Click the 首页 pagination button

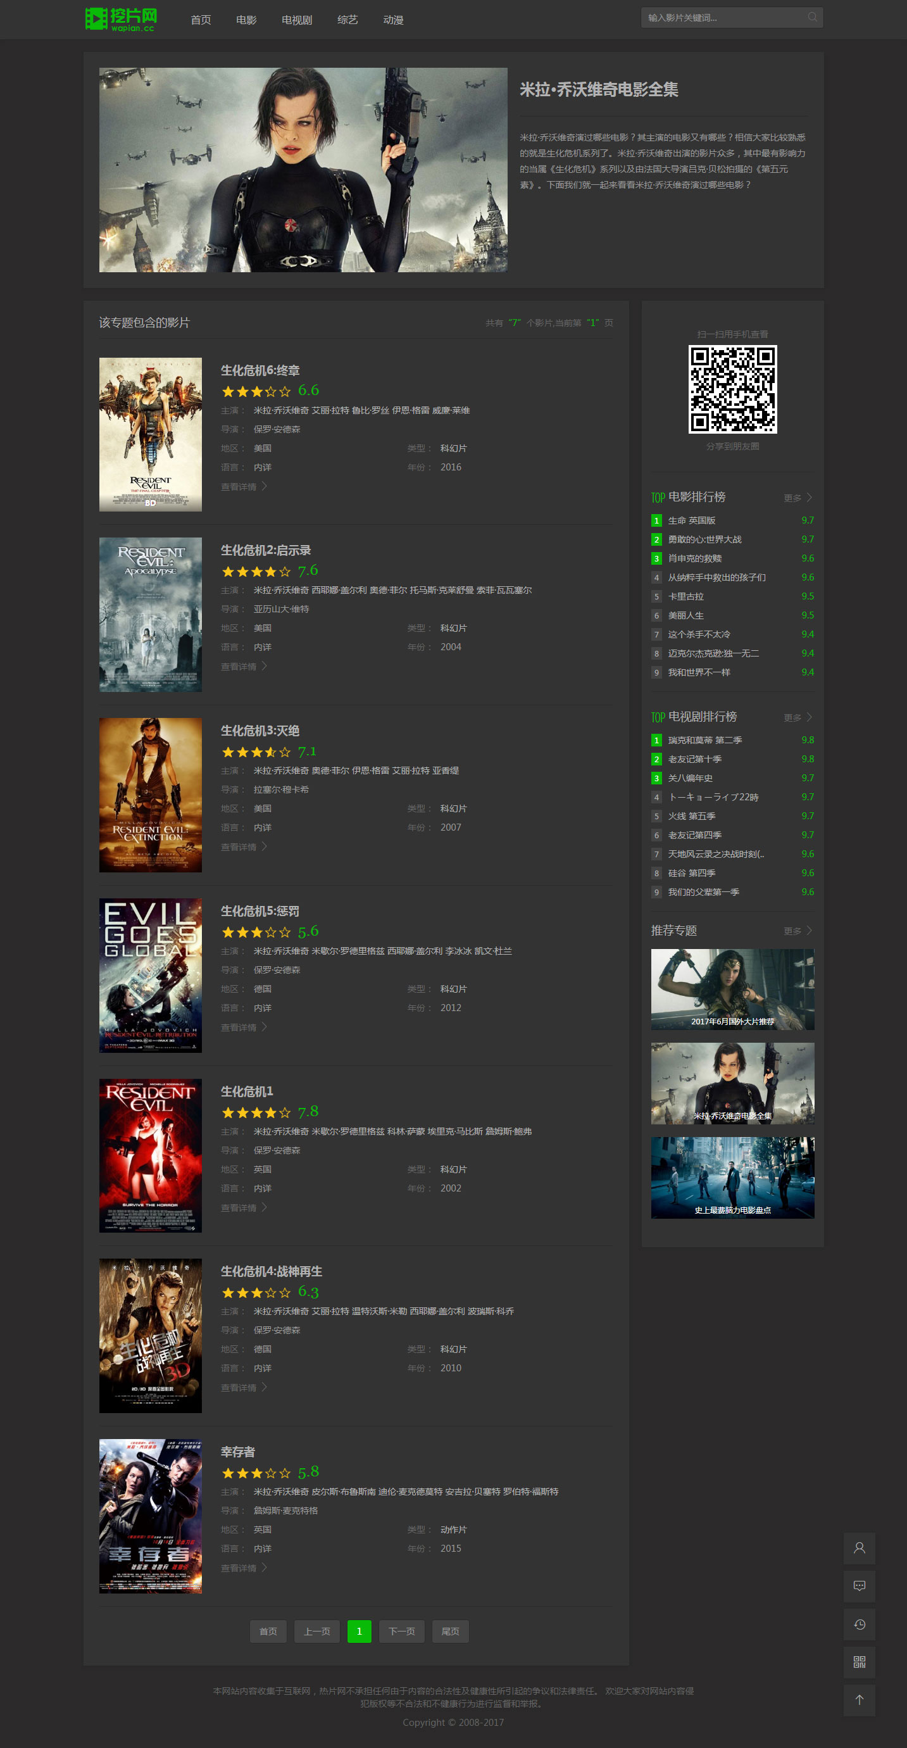click(x=268, y=1632)
